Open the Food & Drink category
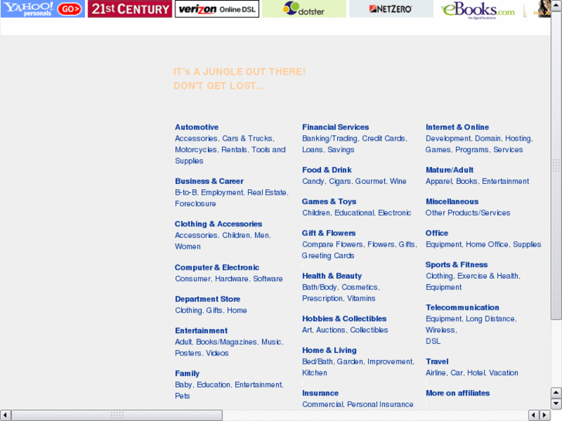 [x=326, y=170]
